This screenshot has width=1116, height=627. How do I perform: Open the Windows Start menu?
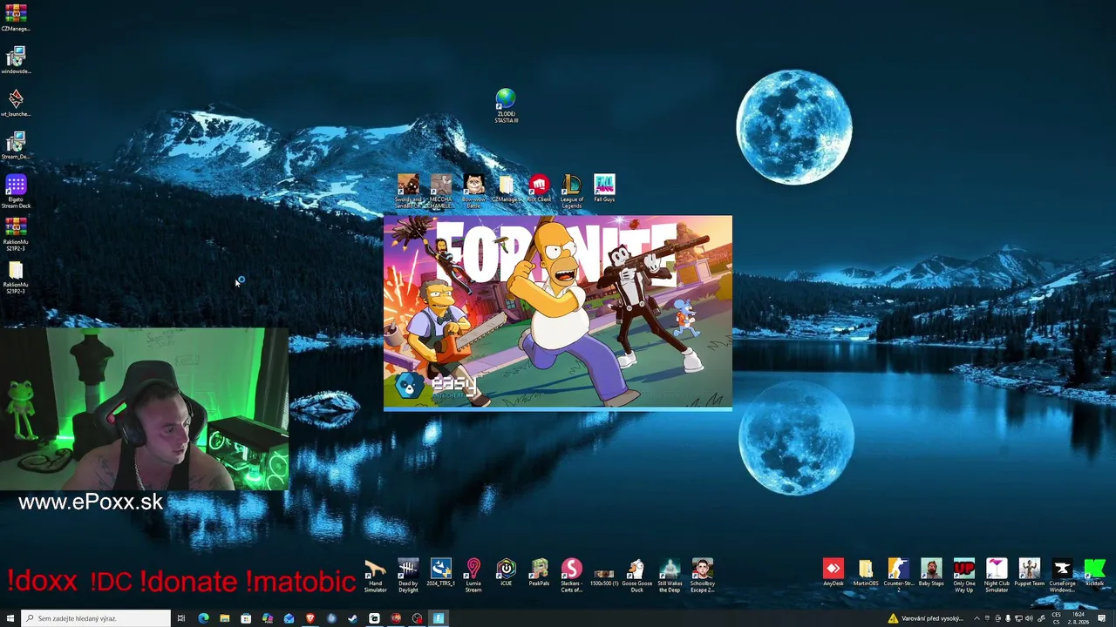point(10,618)
